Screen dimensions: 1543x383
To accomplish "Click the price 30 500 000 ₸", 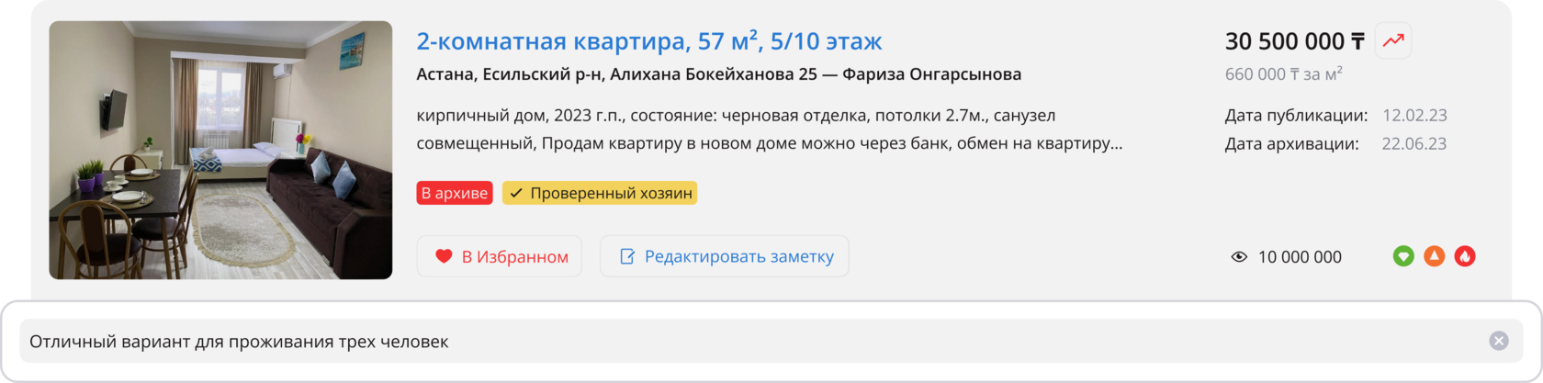I will click(x=1295, y=41).
